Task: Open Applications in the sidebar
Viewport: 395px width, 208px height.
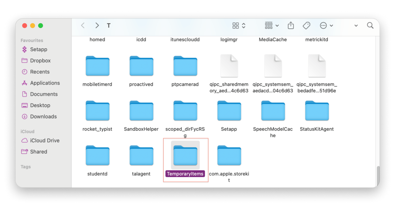Action: coord(45,83)
